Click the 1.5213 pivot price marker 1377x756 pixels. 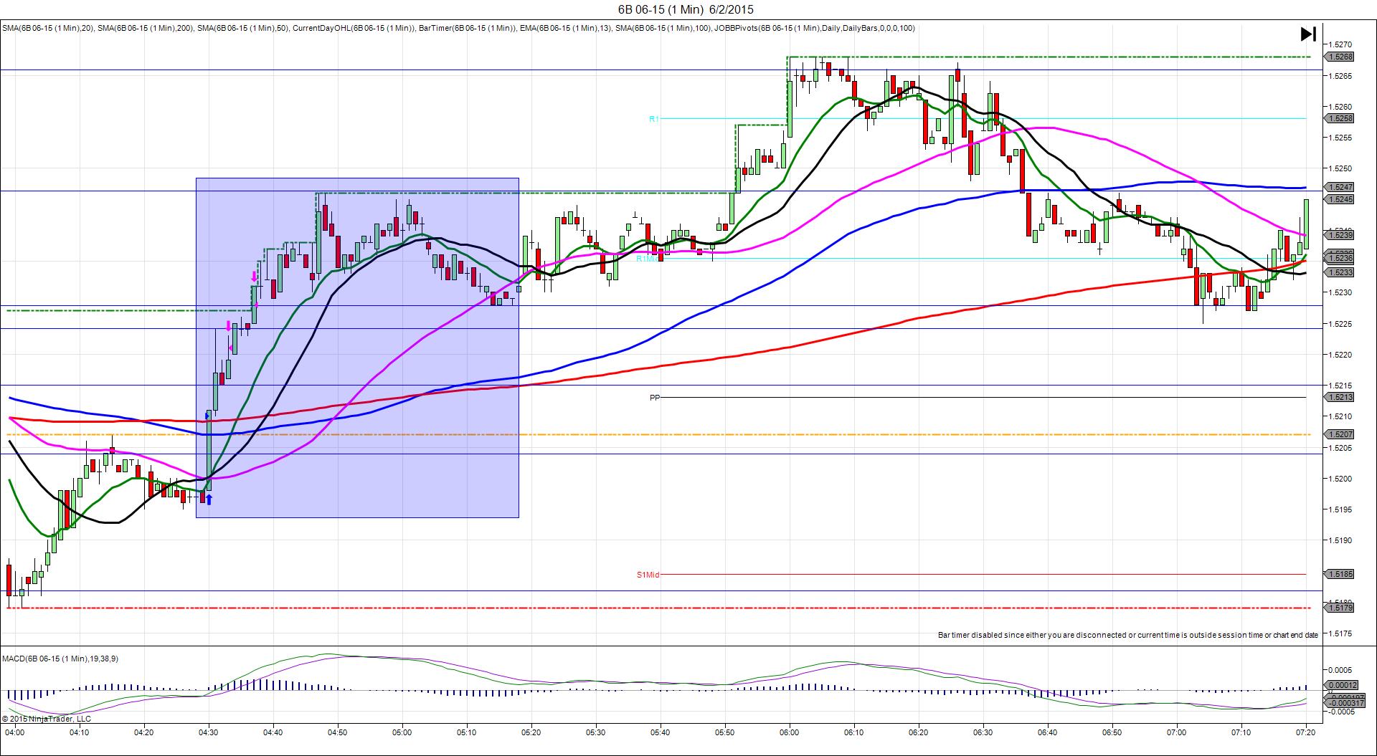point(1340,397)
